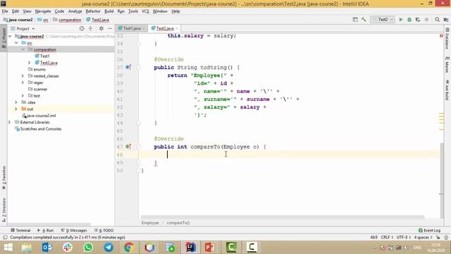Open project structure icon in the toolbar
This screenshot has width=451, height=254.
446,20
